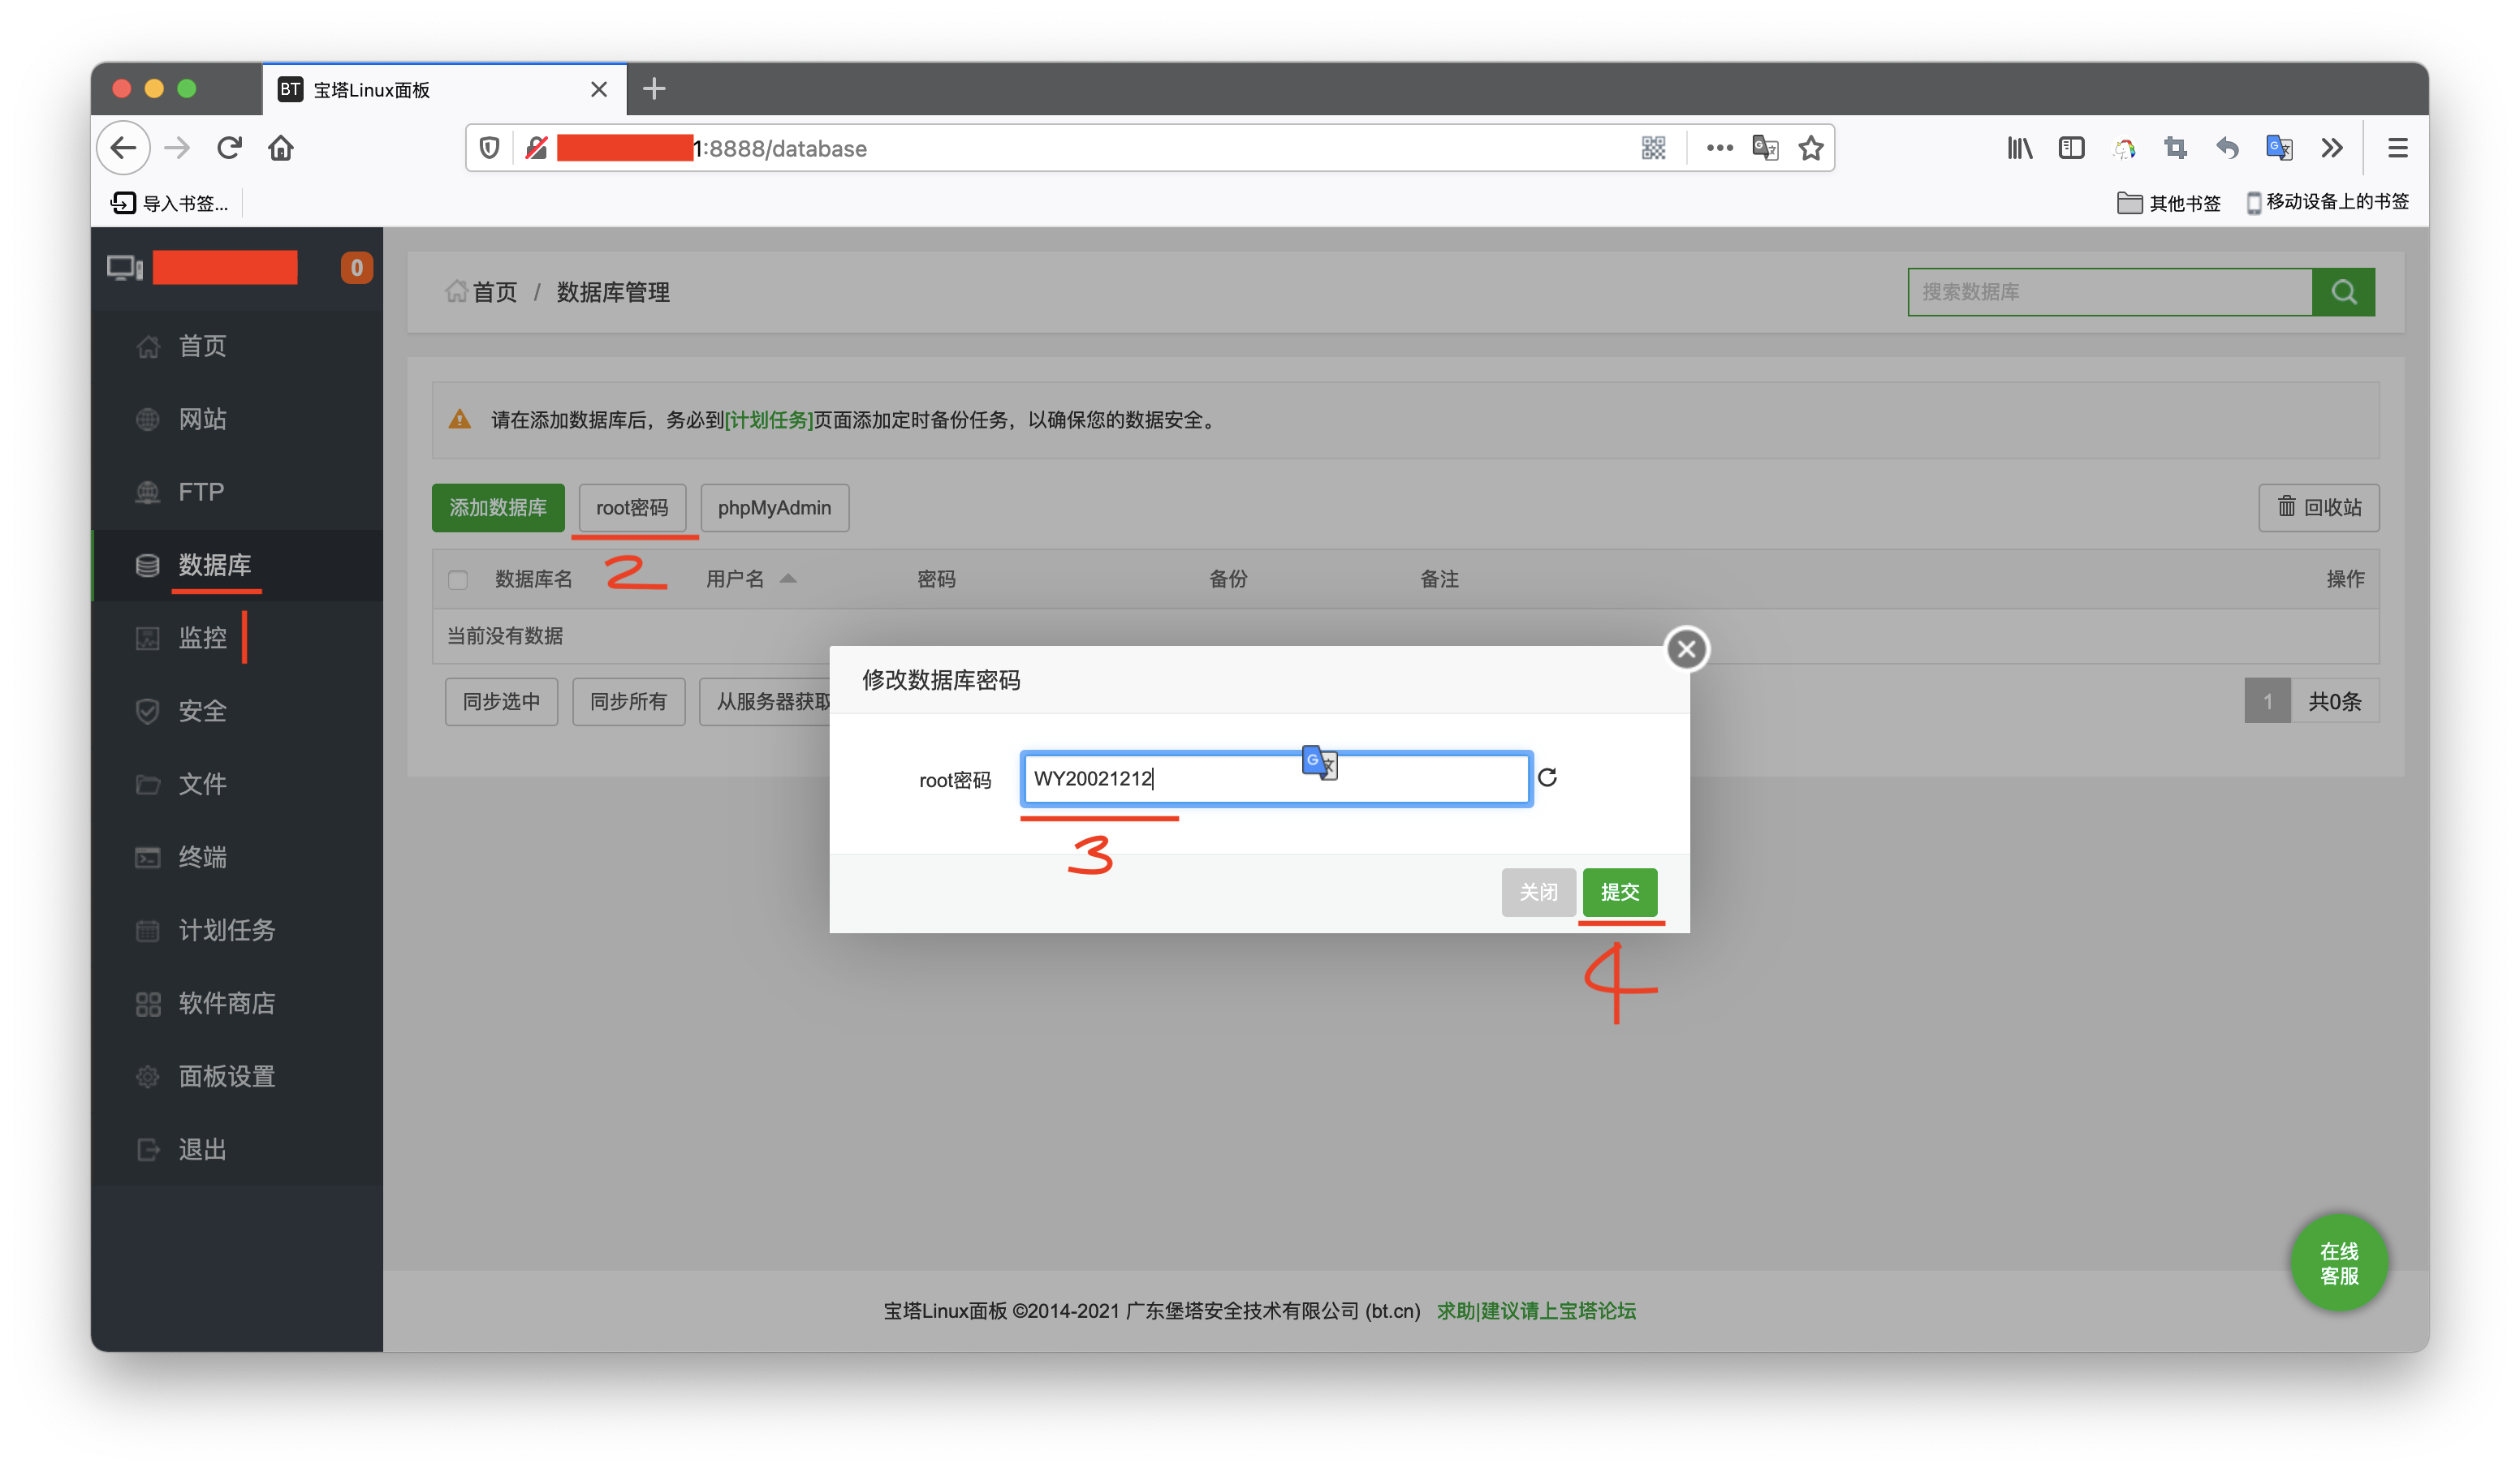This screenshot has width=2520, height=1472.
Task: Open phpMyAdmin
Action: (x=774, y=508)
